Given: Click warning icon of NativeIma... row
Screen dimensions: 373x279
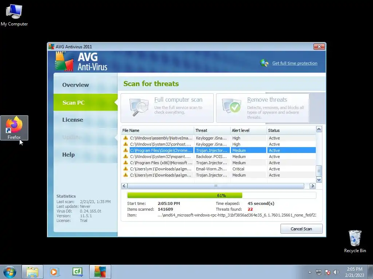Looking at the screenshot, I should 126,138.
